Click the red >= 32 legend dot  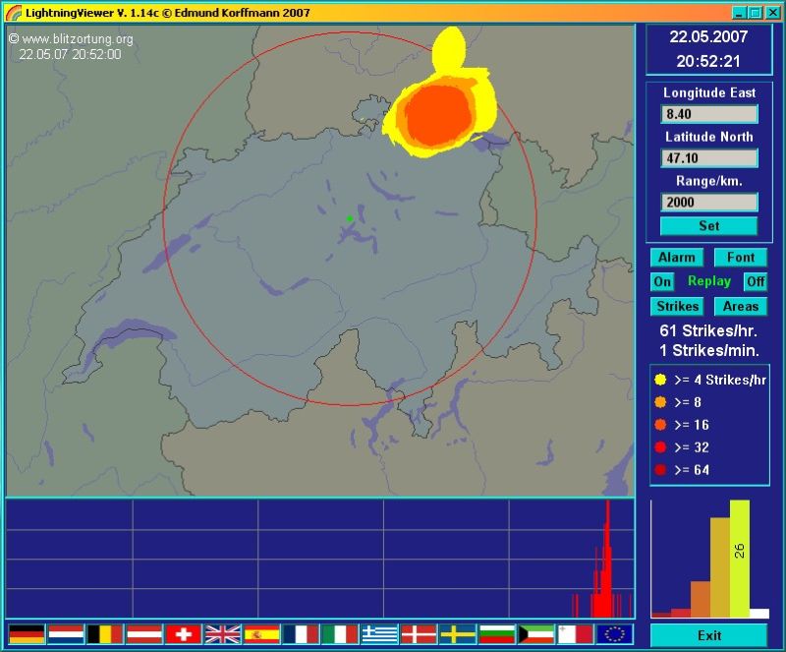coord(660,447)
